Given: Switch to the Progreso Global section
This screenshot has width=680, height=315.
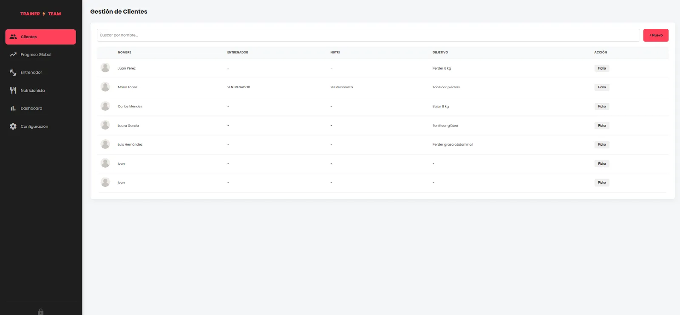Looking at the screenshot, I should 41,55.
